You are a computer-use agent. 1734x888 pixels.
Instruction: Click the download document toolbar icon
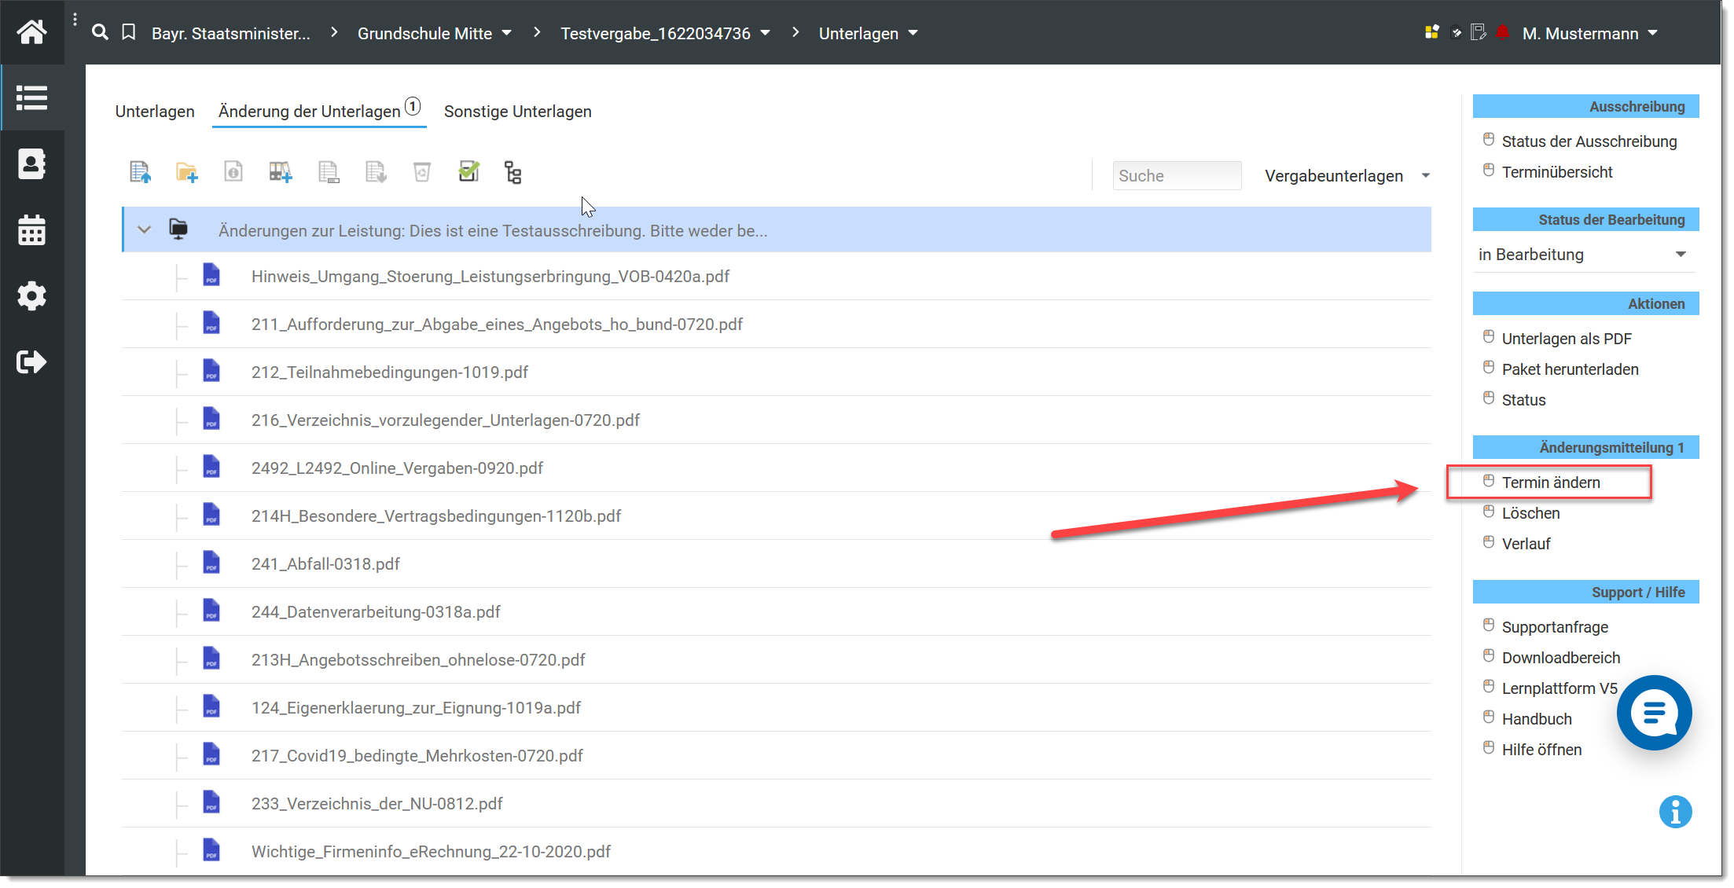[x=376, y=172]
